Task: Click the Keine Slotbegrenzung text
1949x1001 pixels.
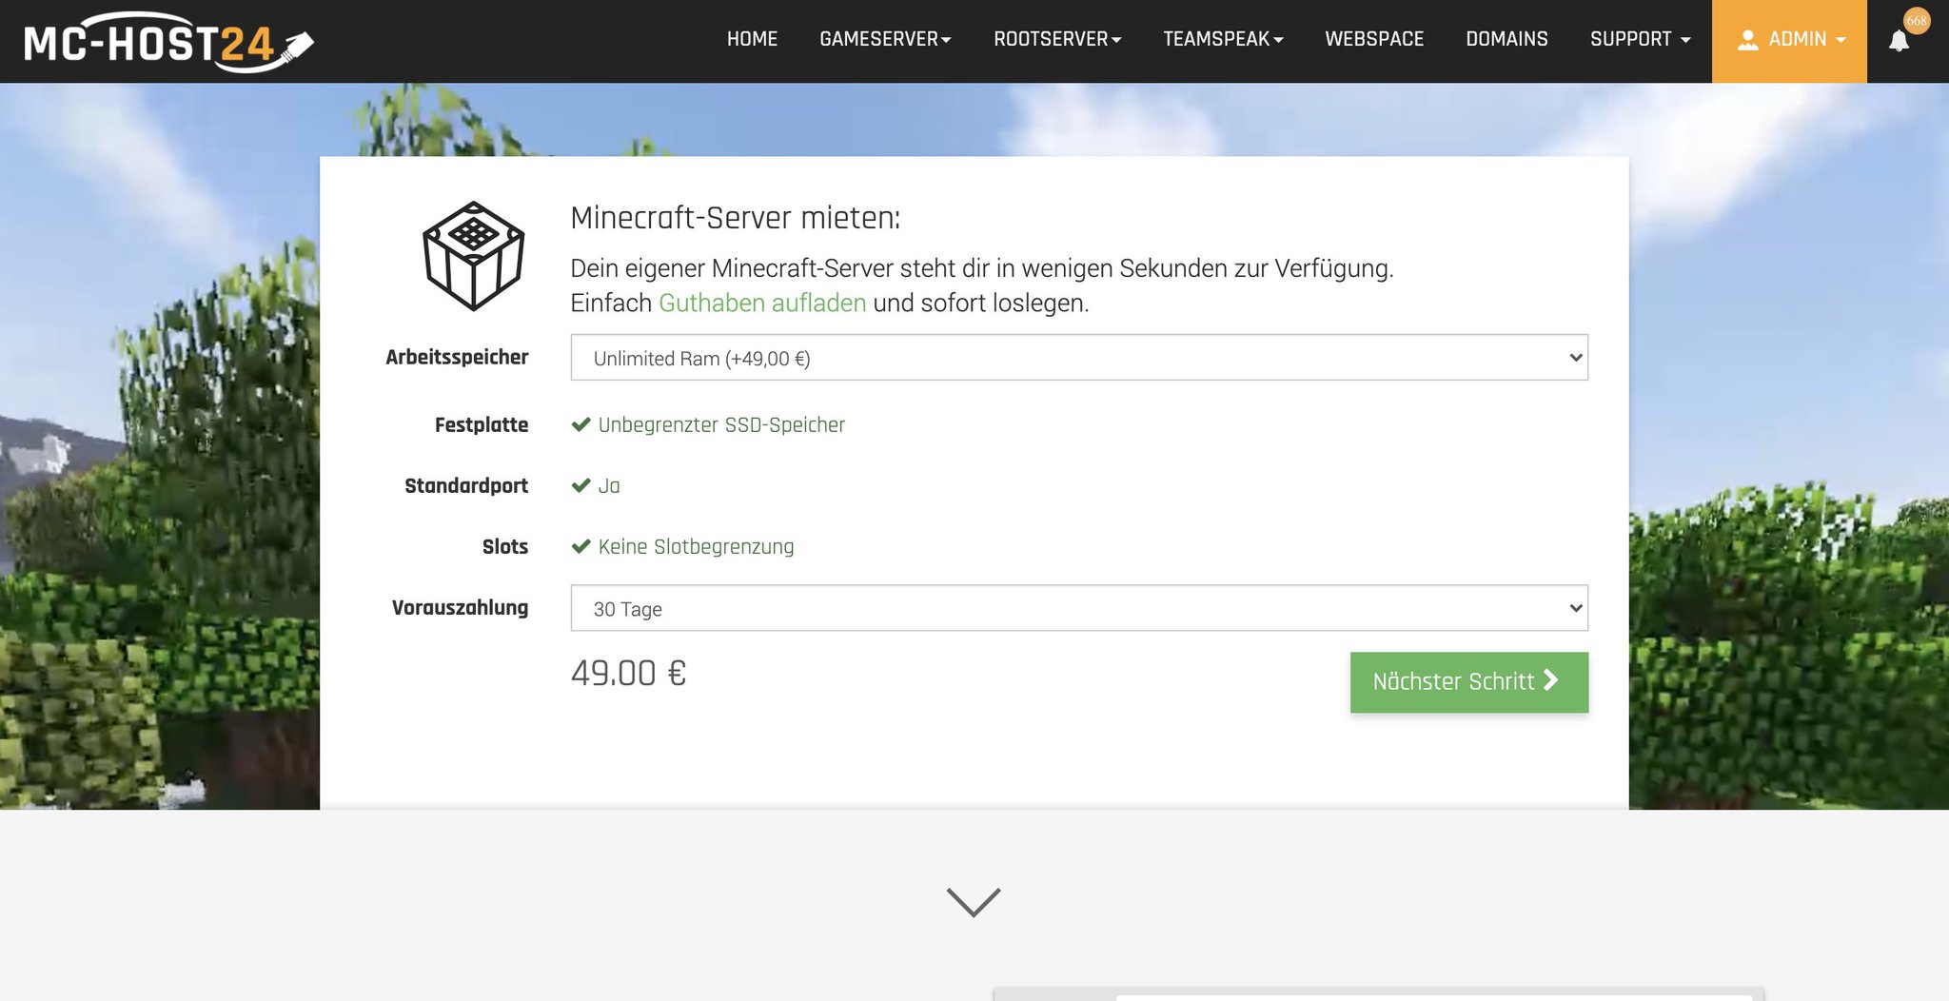Action: point(696,547)
